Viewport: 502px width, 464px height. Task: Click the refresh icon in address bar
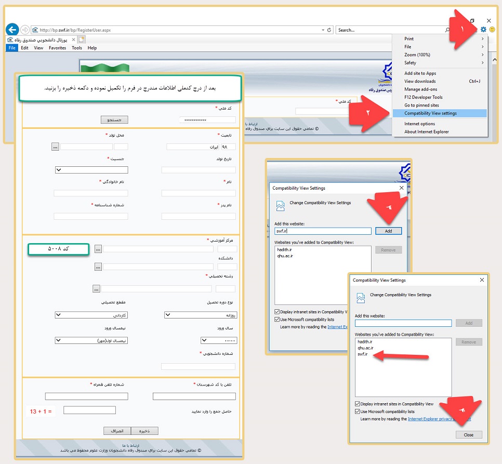coord(329,30)
